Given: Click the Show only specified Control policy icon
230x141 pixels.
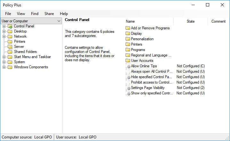Looking at the screenshot, I should click(x=128, y=93).
